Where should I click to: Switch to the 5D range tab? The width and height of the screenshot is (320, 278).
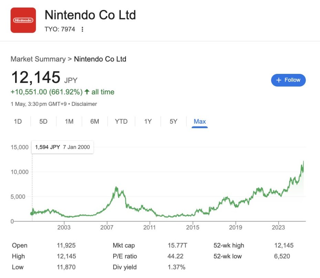coord(43,121)
